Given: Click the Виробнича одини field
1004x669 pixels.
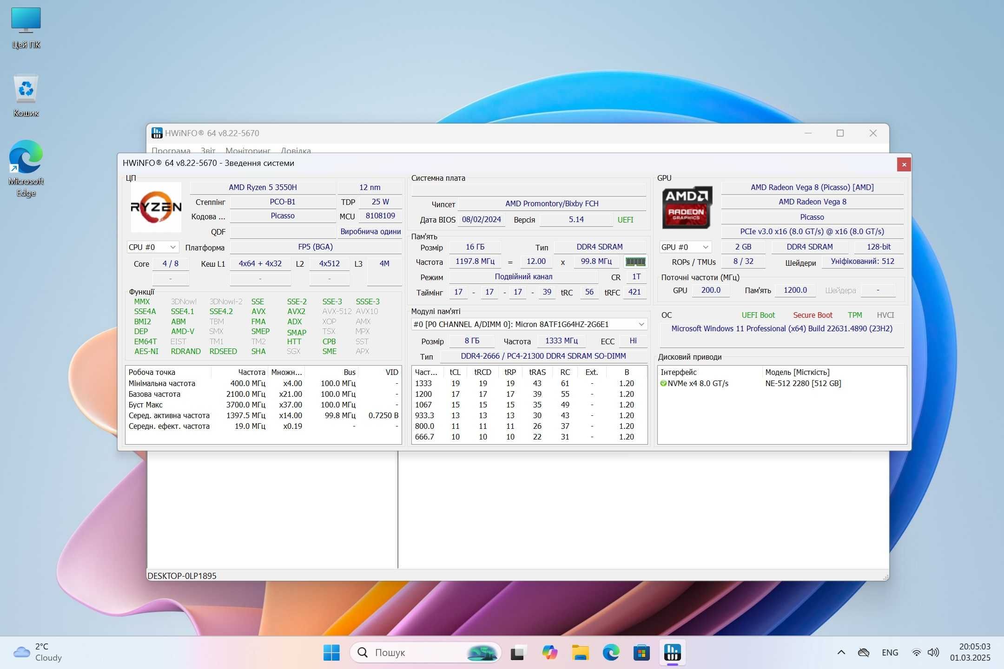Looking at the screenshot, I should [x=370, y=231].
